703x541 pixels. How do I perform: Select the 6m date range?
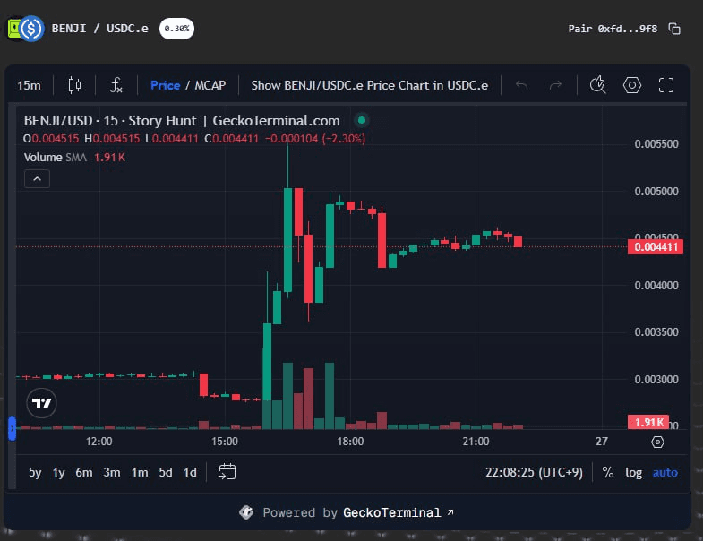point(84,472)
